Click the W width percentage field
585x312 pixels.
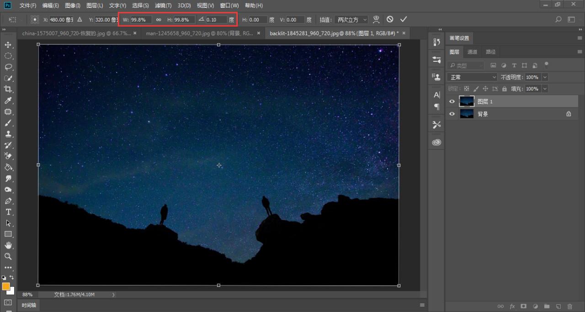coord(141,20)
